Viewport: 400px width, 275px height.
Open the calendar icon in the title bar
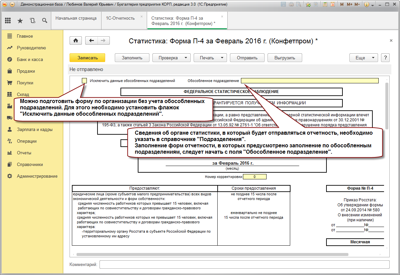(332, 5)
